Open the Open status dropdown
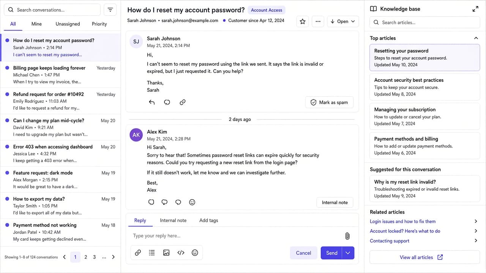The width and height of the screenshot is (486, 273). coord(343,22)
